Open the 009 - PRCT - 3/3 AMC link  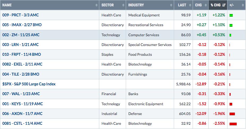(x=20, y=15)
